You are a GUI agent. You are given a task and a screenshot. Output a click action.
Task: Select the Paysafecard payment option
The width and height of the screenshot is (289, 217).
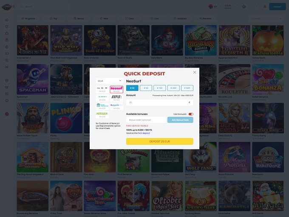(x=116, y=105)
